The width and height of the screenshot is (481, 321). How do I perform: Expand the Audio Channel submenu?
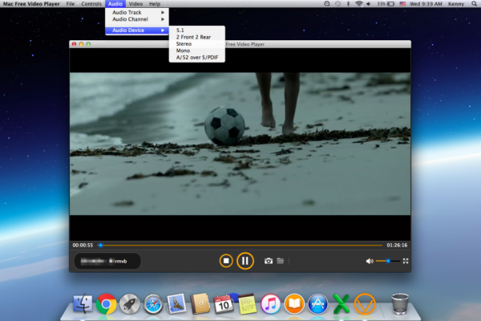137,19
